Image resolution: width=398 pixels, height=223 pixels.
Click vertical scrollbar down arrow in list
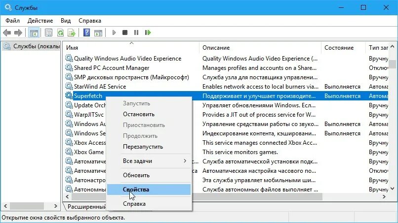[393, 189]
